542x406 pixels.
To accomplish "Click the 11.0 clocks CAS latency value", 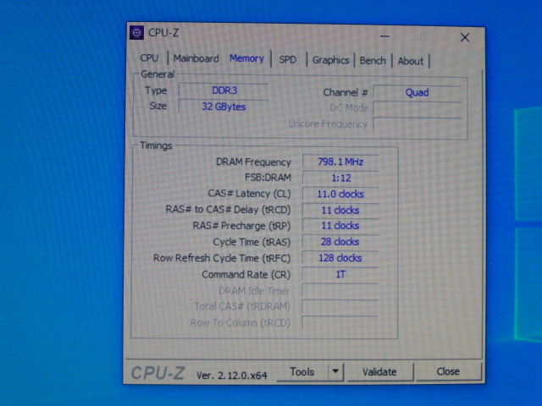I will click(x=340, y=194).
